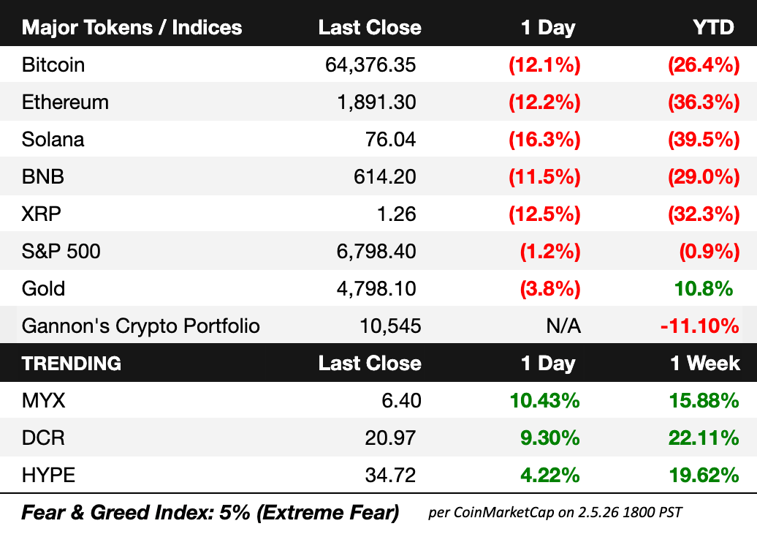This screenshot has height=537, width=757.
Task: Click the portfolio's -11.10% YTD value
Action: click(700, 326)
